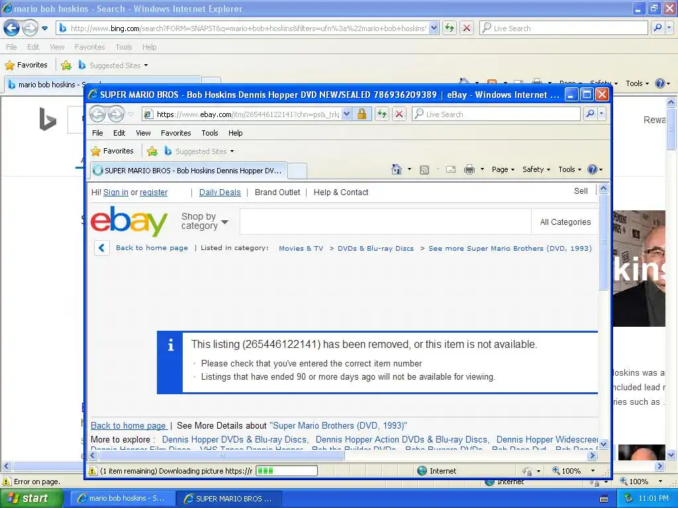Viewport: 678px width, 508px height.
Task: Focus the eBay window Live Search field
Action: tap(497, 114)
